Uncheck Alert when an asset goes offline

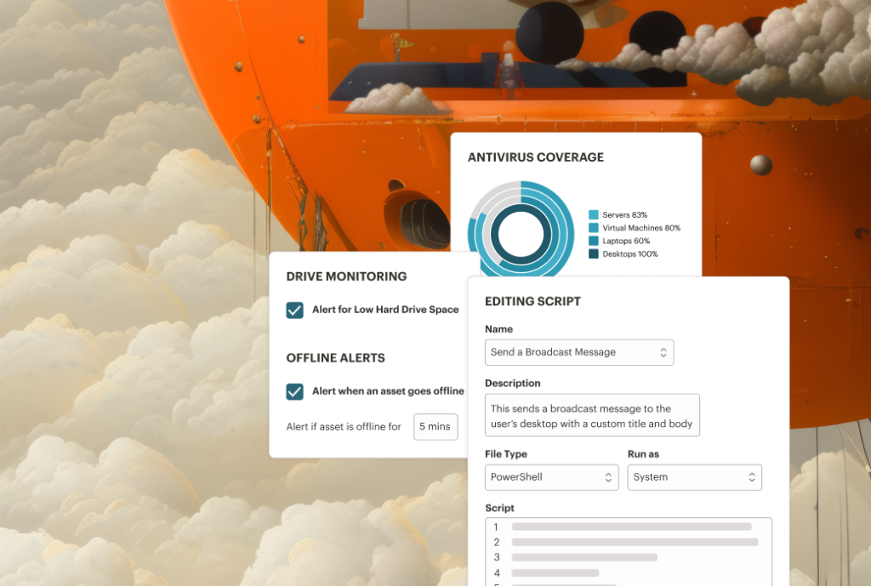[x=294, y=391]
